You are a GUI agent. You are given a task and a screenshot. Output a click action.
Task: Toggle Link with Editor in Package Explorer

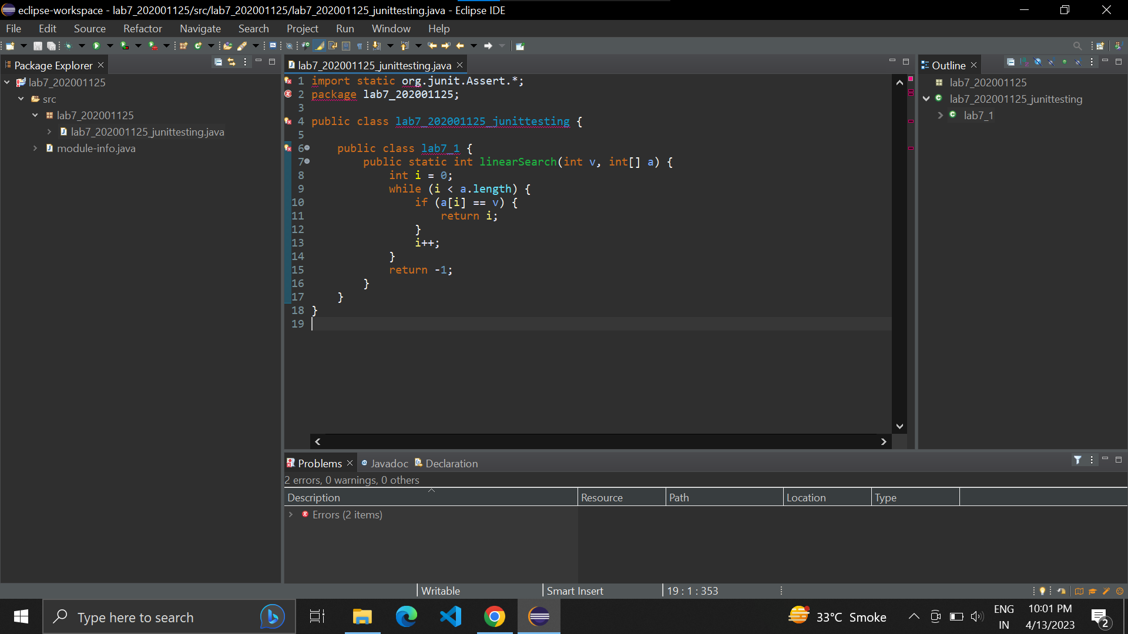point(231,62)
